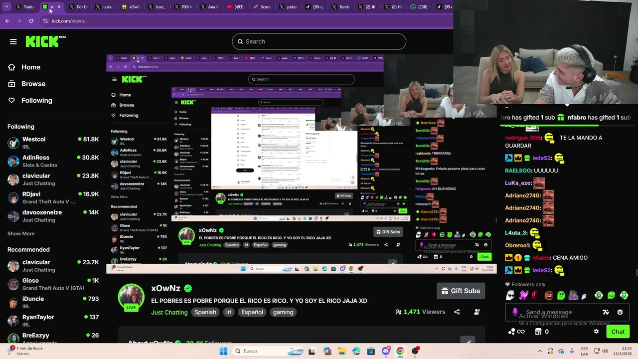Switch to the Tradu browser tab
Image resolution: width=638 pixels, height=359 pixels.
(25, 7)
